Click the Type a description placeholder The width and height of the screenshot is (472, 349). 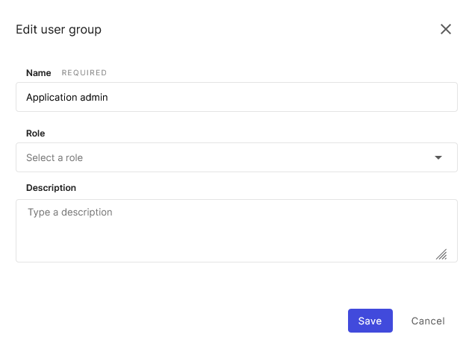[x=70, y=213]
